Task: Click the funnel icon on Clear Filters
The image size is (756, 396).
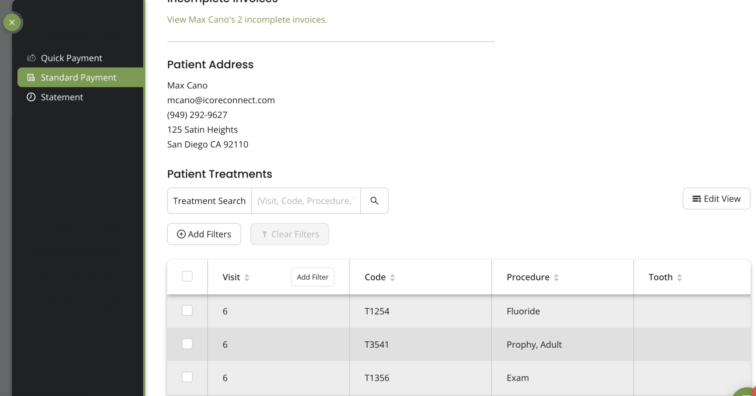Action: tap(264, 234)
